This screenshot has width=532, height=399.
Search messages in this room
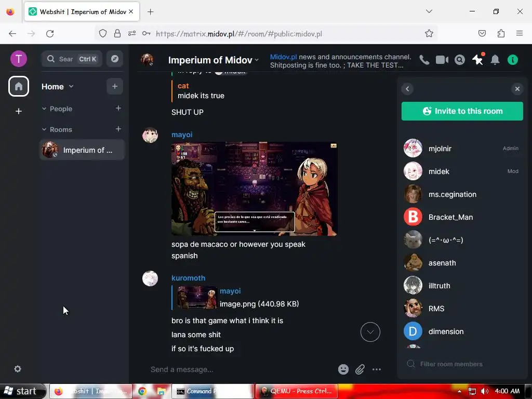point(460,60)
